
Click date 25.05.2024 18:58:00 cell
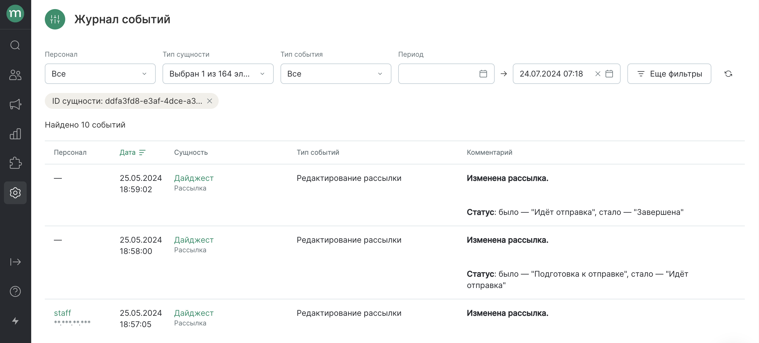(141, 245)
